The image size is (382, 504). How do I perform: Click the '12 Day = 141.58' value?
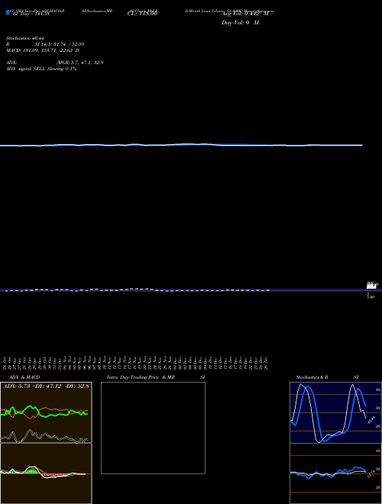(31, 14)
